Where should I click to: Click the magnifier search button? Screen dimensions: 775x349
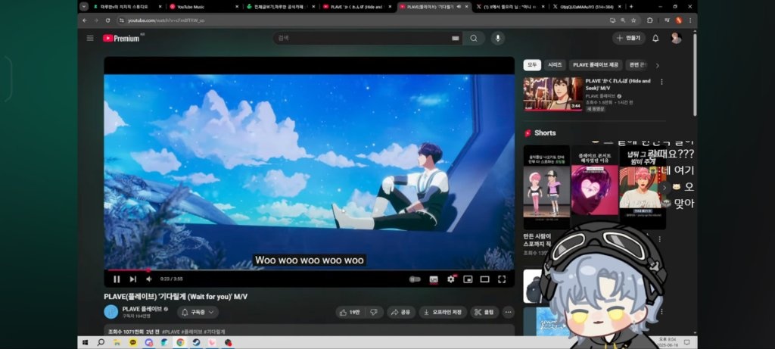(x=474, y=38)
